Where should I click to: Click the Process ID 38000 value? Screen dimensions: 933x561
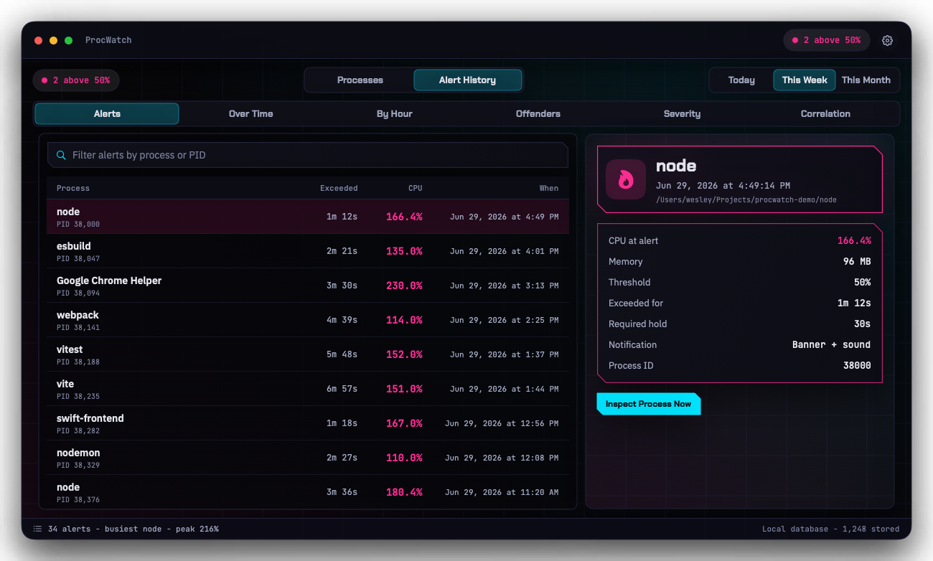857,366
